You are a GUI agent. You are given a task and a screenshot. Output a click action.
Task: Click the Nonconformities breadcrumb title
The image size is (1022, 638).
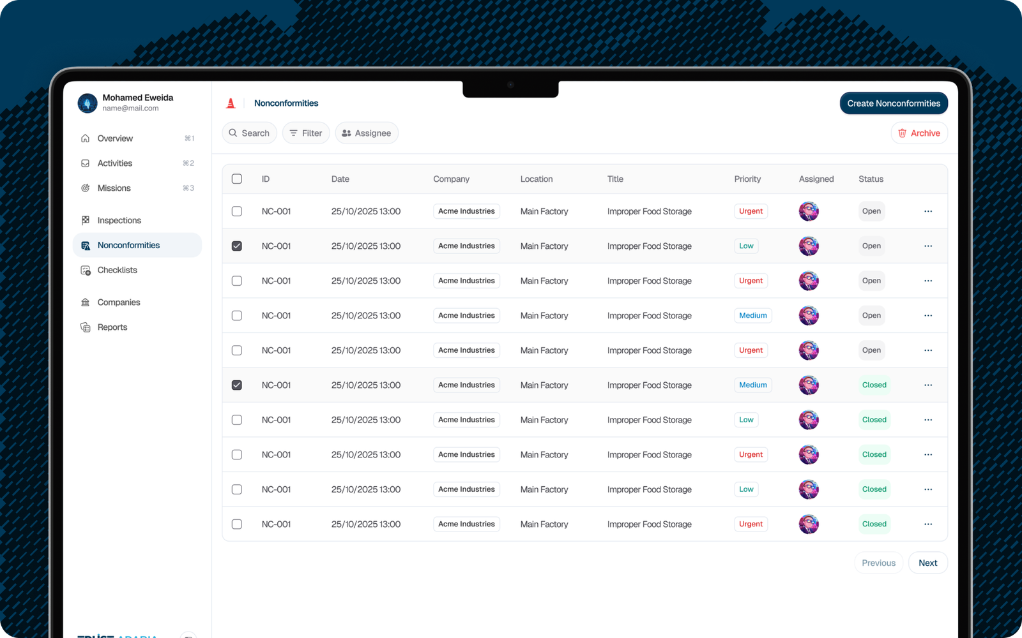[x=286, y=103]
